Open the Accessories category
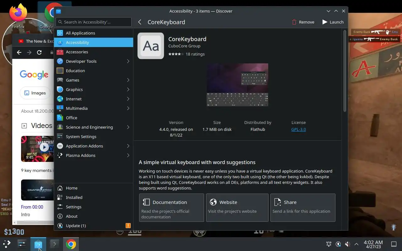 tap(94, 52)
